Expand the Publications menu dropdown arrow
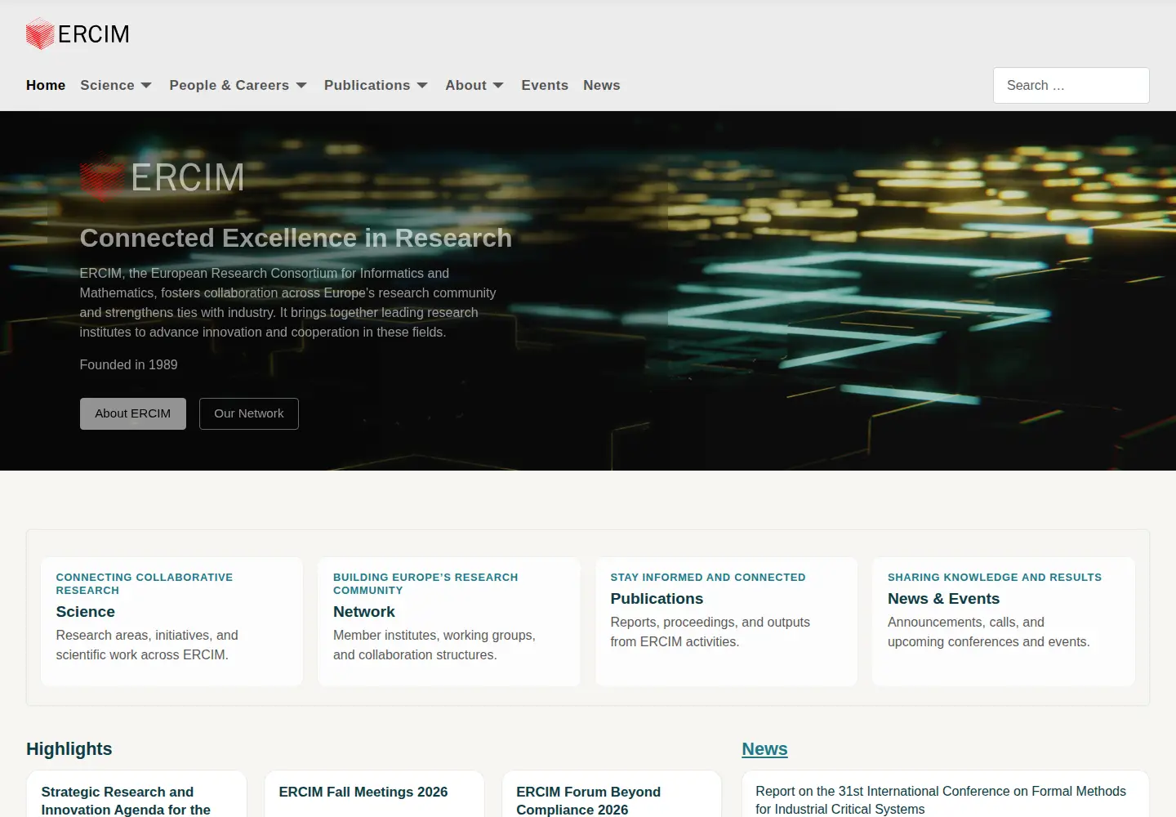The height and width of the screenshot is (817, 1176). pos(422,85)
